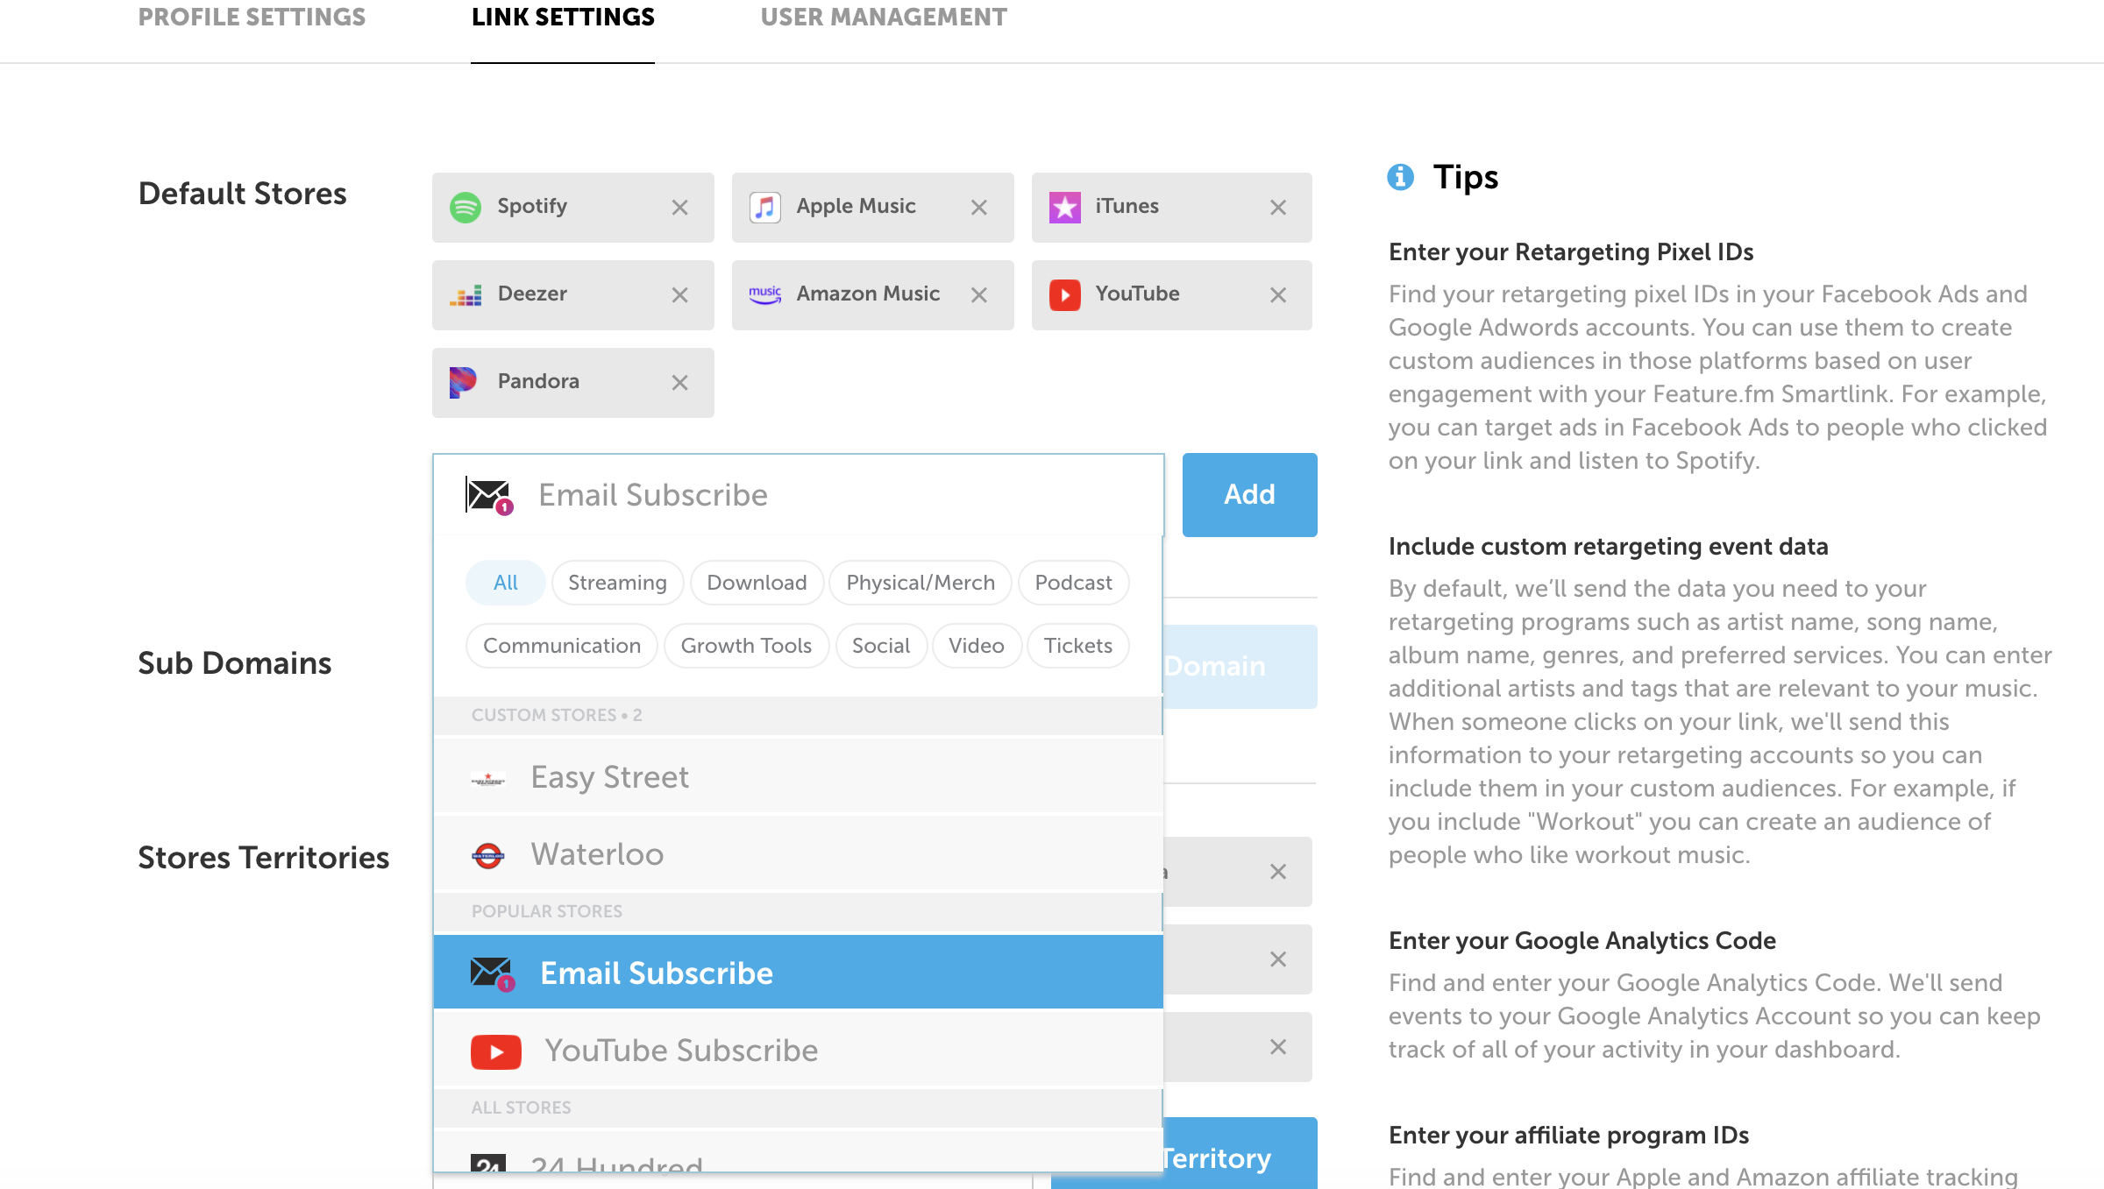Click the Tips info icon
The width and height of the screenshot is (2104, 1189).
[1401, 177]
